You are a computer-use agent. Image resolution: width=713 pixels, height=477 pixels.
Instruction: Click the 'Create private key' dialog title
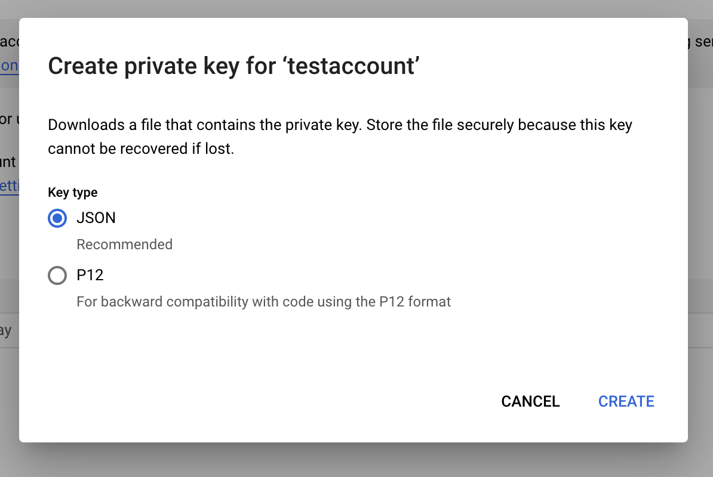click(234, 66)
